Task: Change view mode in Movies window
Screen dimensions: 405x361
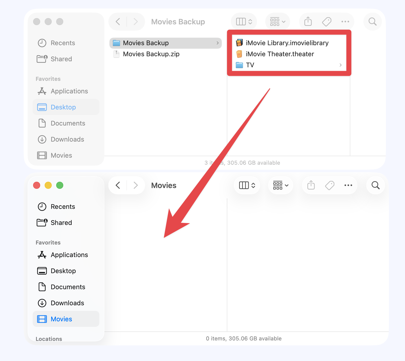Action: click(247, 185)
